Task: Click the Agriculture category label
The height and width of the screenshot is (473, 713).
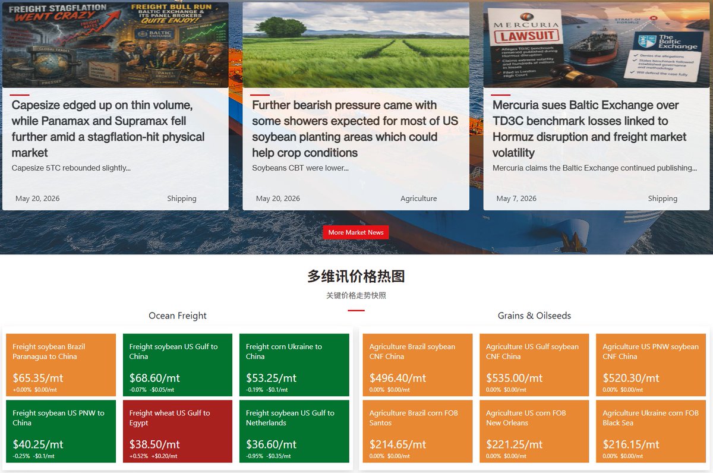Action: tap(418, 198)
